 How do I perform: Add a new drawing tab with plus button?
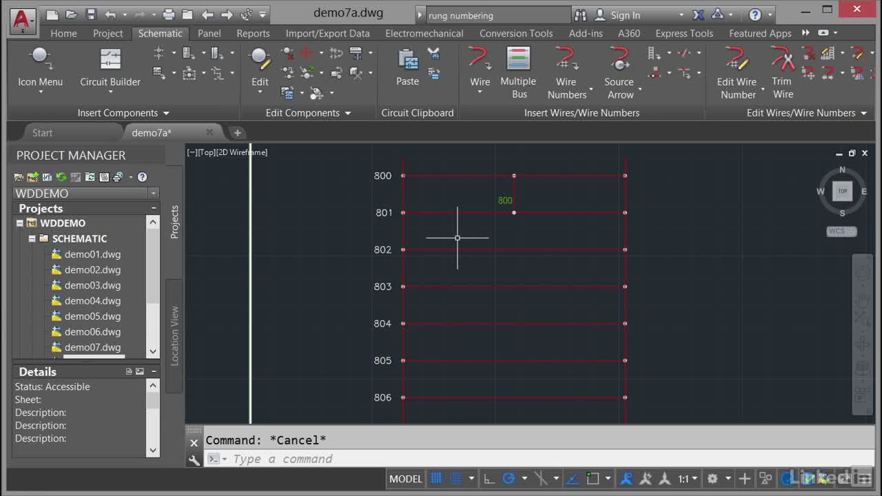(237, 133)
